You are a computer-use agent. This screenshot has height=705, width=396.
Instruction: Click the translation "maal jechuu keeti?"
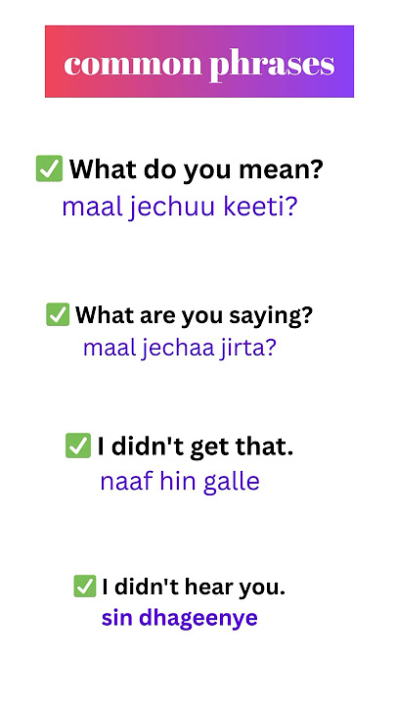(180, 207)
